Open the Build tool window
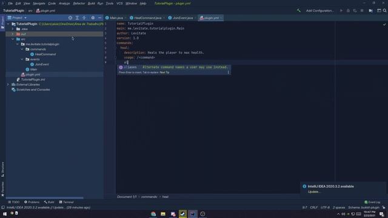The image size is (388, 218). pos(49,202)
